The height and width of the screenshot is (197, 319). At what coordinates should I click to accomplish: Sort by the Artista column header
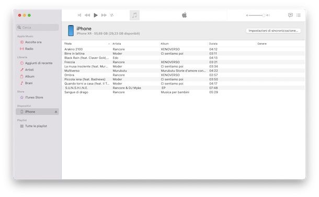117,44
